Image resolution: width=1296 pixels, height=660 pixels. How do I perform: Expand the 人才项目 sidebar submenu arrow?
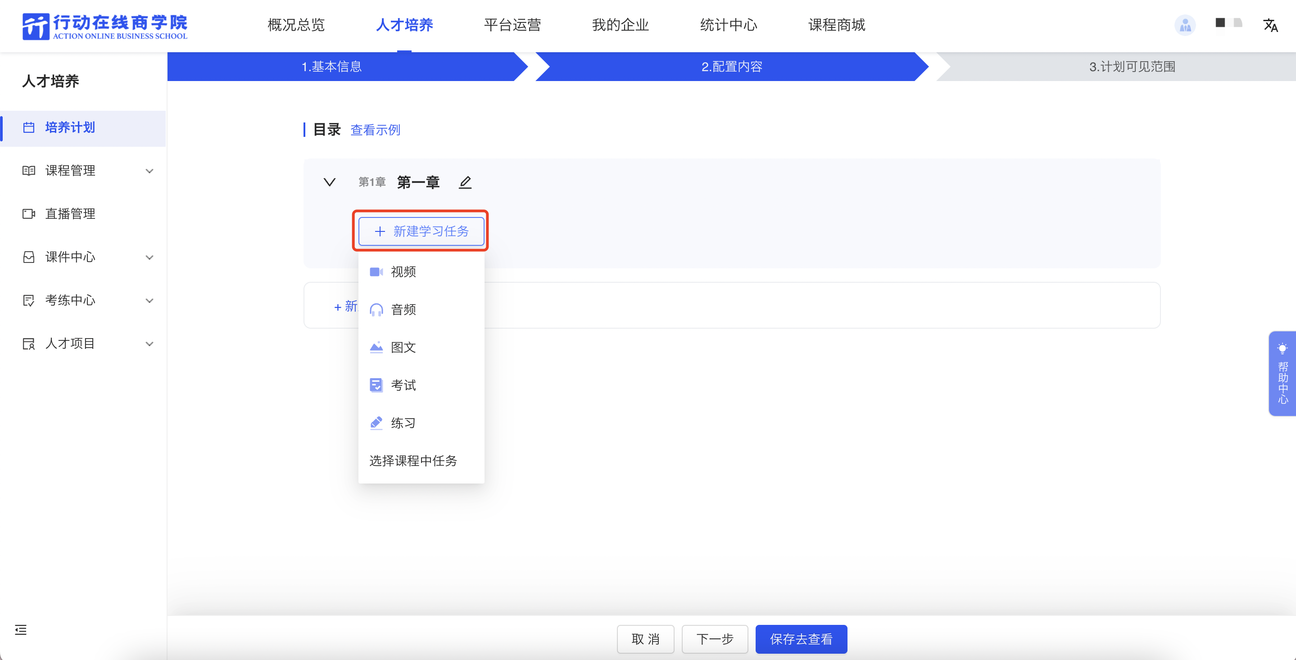pos(150,344)
